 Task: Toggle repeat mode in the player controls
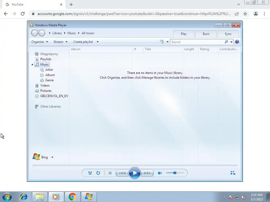pos(98,173)
